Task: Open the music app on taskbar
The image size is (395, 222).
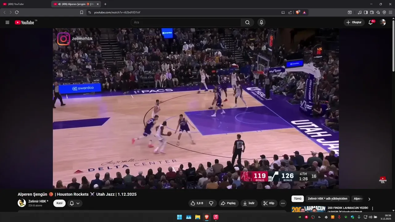Action: click(x=216, y=217)
